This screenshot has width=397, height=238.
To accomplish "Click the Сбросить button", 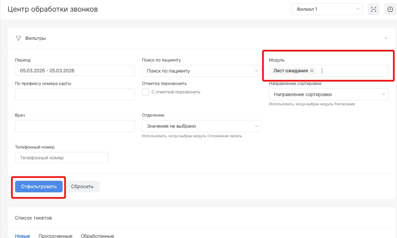I will pos(82,187).
